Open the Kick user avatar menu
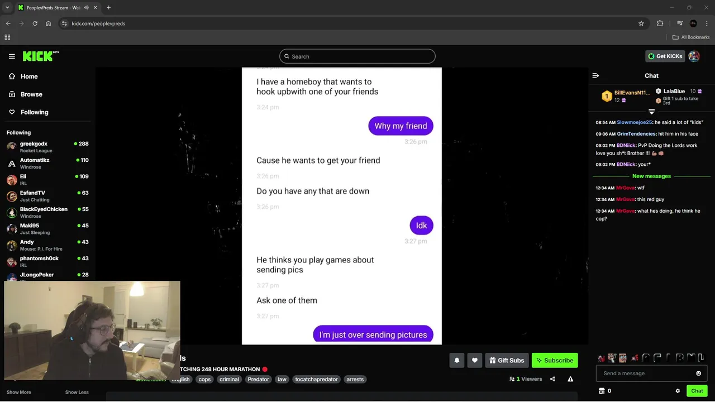Image resolution: width=715 pixels, height=402 pixels. click(694, 56)
